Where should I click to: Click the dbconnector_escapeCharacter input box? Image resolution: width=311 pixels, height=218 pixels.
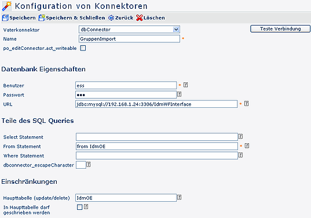(x=81, y=165)
